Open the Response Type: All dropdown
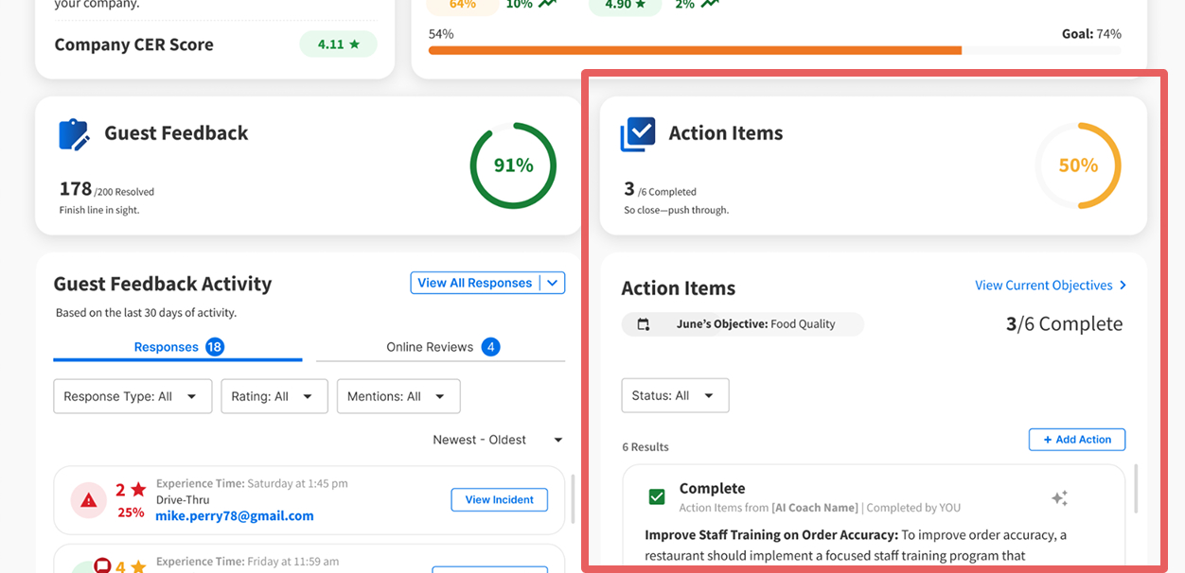The image size is (1185, 573). pos(133,396)
